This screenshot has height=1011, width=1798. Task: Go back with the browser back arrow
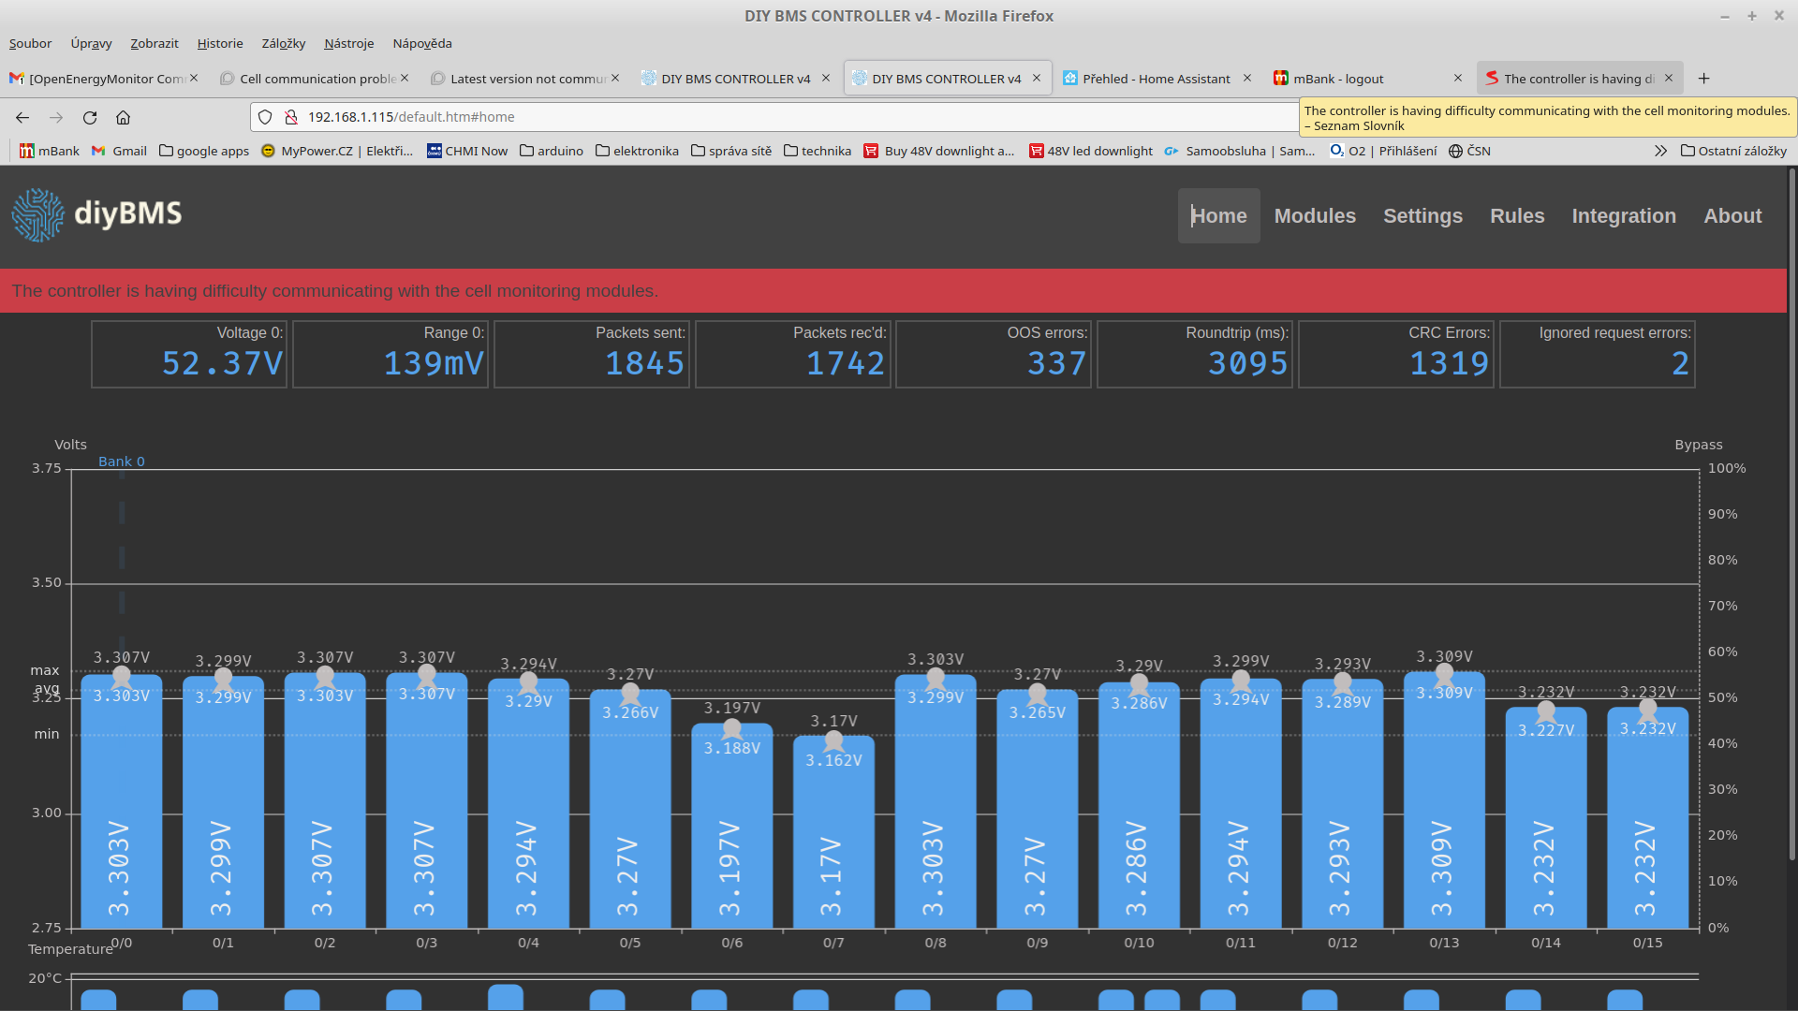click(22, 117)
